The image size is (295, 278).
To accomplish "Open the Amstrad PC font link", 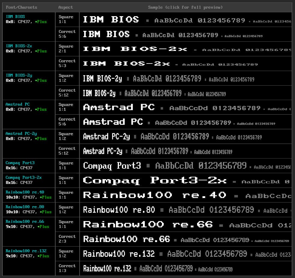I will click(x=18, y=104).
